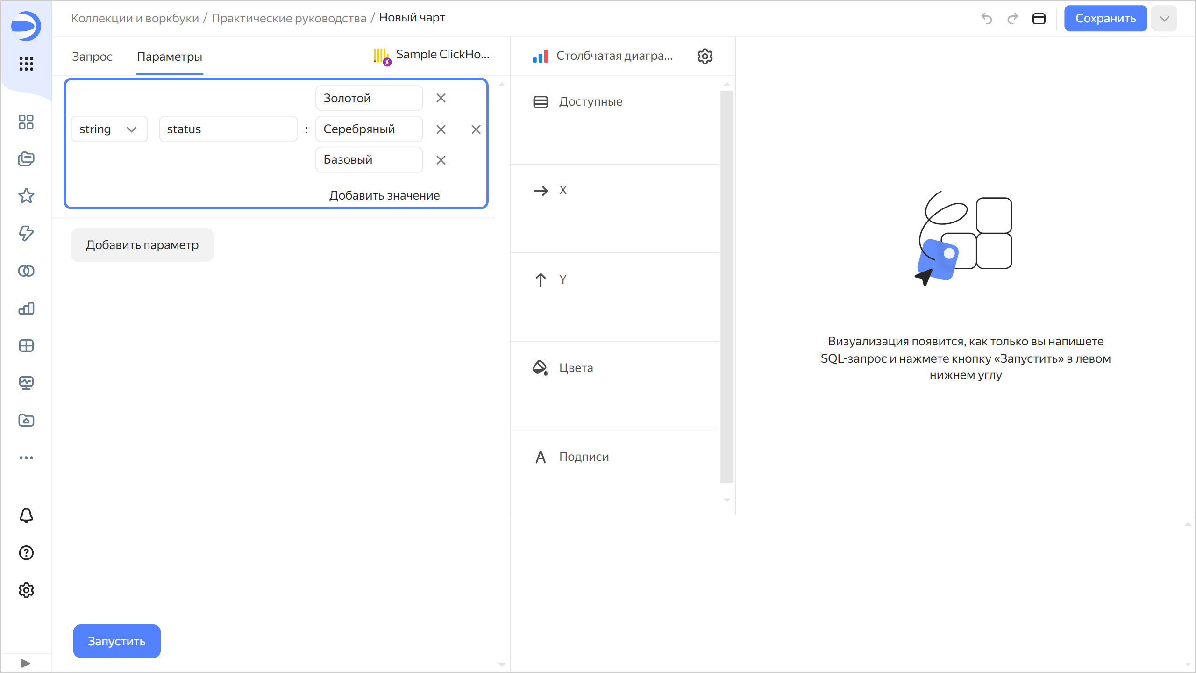Click the notifications bell icon
This screenshot has width=1196, height=673.
[x=26, y=515]
